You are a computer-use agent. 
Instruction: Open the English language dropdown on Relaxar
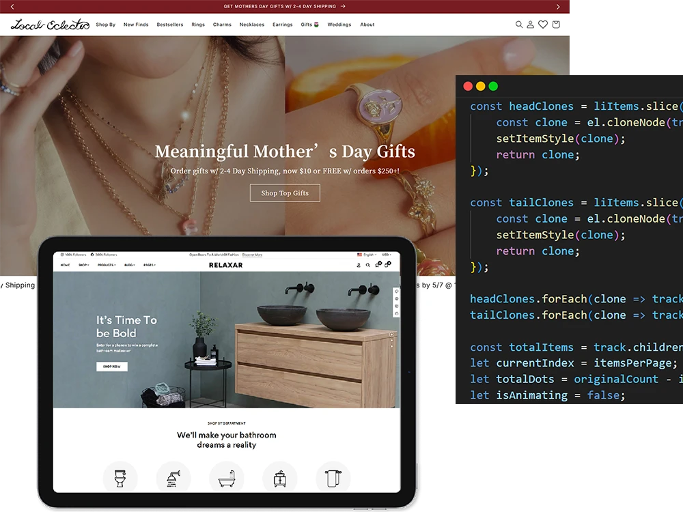coord(367,255)
